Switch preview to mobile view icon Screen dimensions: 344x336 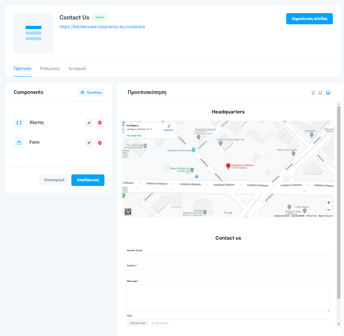[x=313, y=93]
